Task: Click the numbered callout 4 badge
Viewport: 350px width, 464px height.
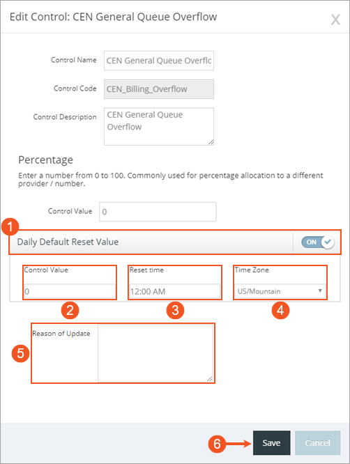Action: pos(280,311)
